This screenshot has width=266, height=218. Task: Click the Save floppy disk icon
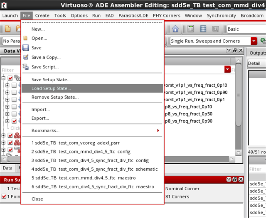click(26, 48)
